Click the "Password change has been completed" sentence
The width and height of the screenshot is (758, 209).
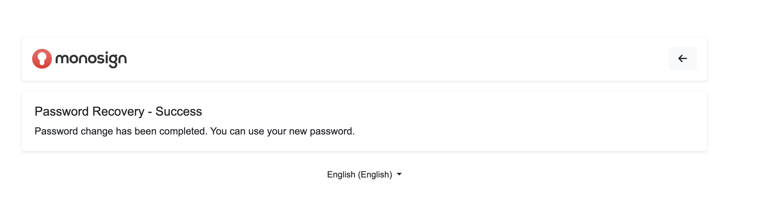tap(121, 131)
